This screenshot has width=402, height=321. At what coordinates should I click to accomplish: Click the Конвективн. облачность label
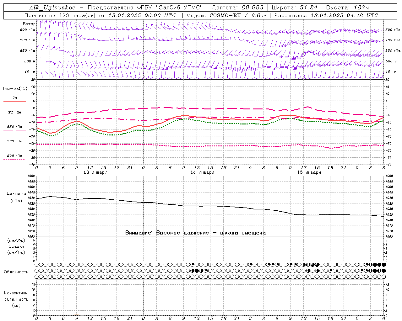pos(16,296)
